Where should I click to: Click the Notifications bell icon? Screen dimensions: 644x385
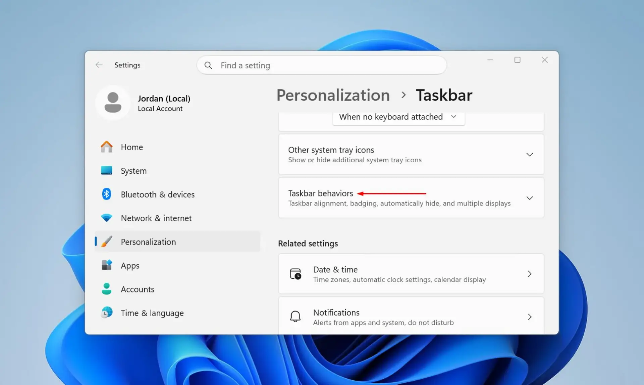tap(296, 317)
